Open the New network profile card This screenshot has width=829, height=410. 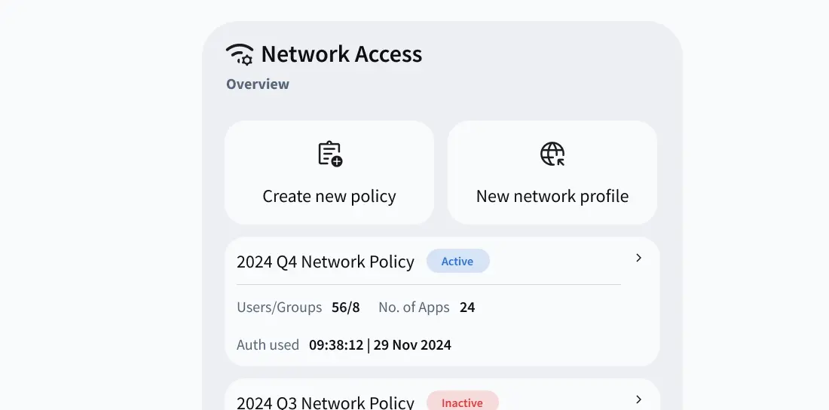[x=552, y=173]
